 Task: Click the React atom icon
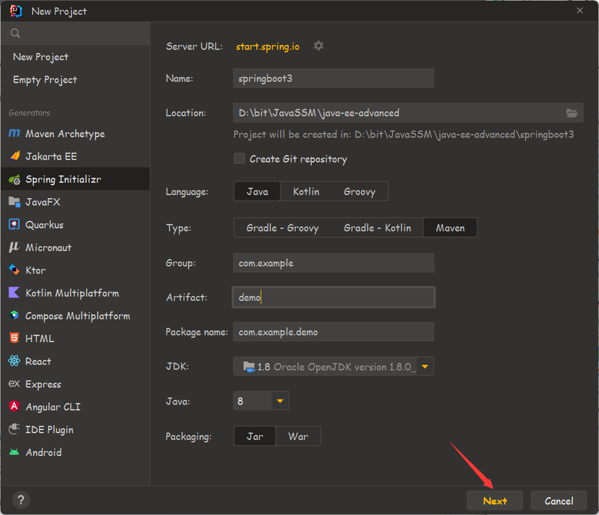(14, 361)
